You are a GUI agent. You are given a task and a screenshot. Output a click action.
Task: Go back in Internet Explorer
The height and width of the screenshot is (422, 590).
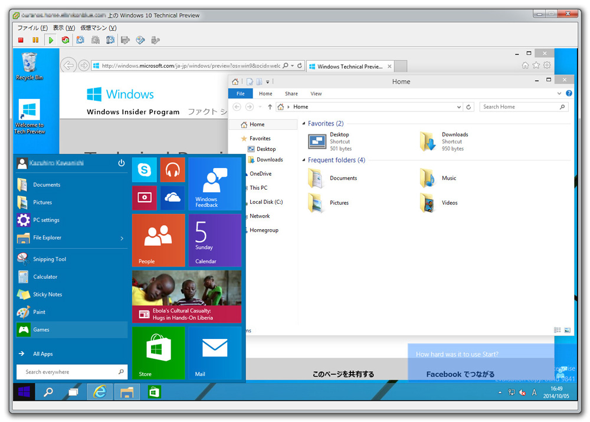(68, 65)
